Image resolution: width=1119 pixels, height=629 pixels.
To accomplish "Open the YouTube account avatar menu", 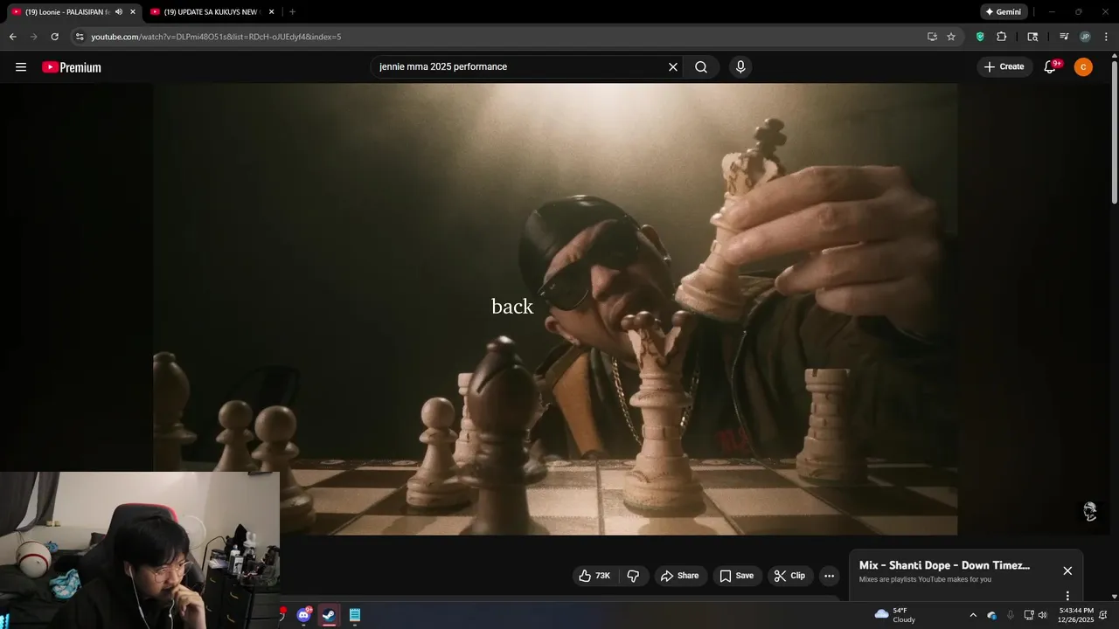I will point(1083,67).
